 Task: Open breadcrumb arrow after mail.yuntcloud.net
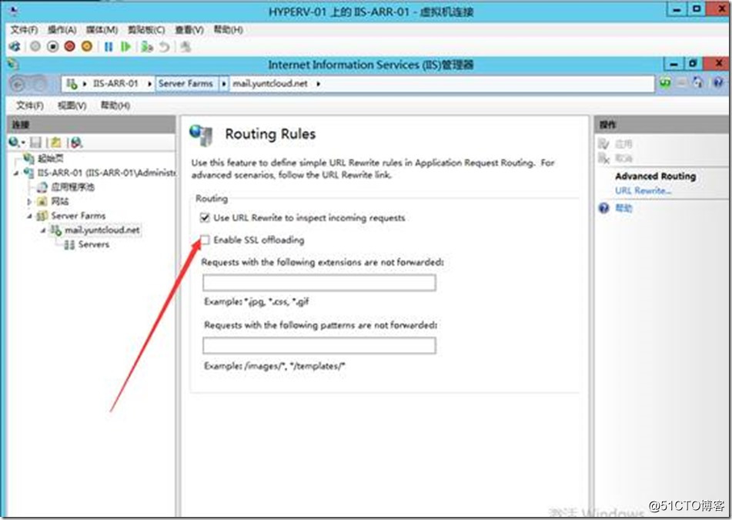pyautogui.click(x=318, y=84)
